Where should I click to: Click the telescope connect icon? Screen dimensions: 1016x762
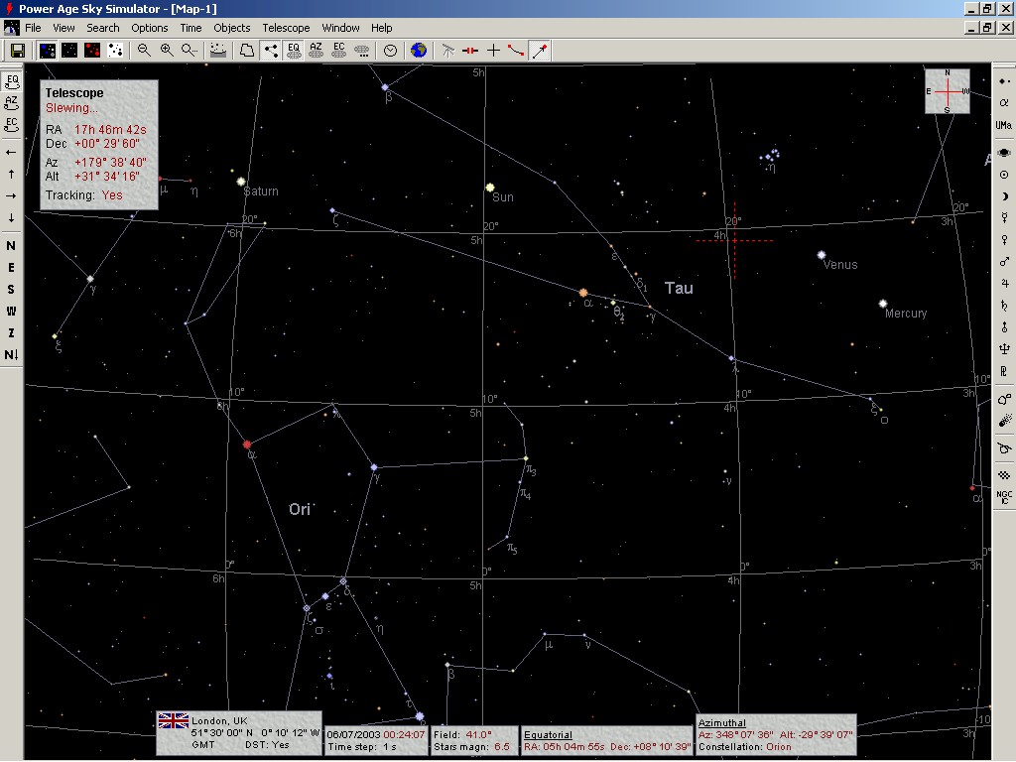click(x=447, y=51)
